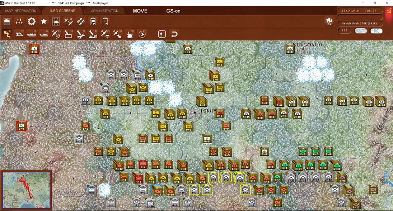Select the yellow-outlined 1=2 infantry unit
393x211 pixels.
pos(245,190)
